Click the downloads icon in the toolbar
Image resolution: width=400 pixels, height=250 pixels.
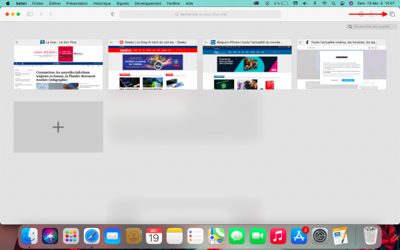click(361, 14)
